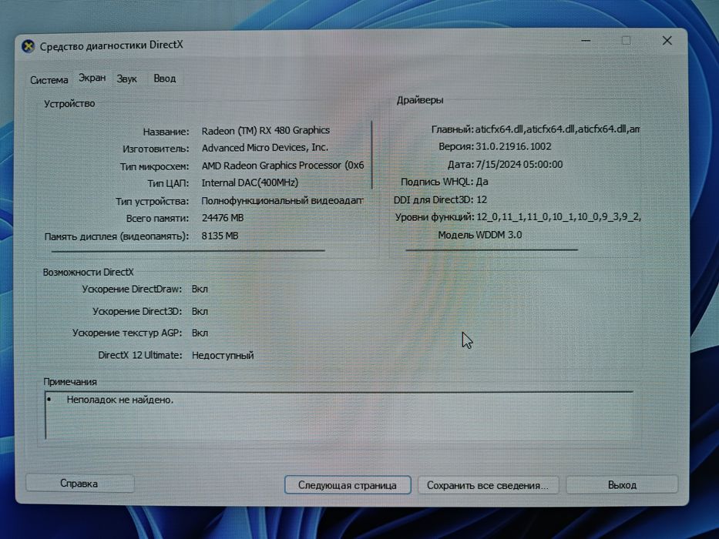Switch to the Система tab
Screen dimensions: 719x539
click(49, 80)
